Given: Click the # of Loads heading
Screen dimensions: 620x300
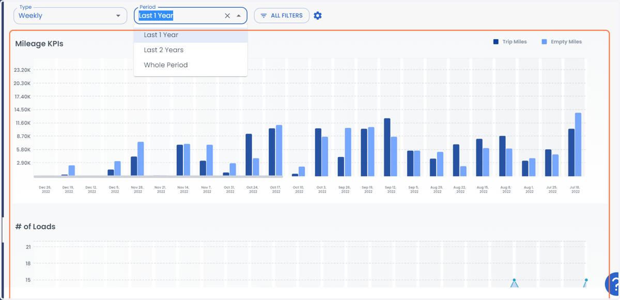Looking at the screenshot, I should click(x=35, y=227).
